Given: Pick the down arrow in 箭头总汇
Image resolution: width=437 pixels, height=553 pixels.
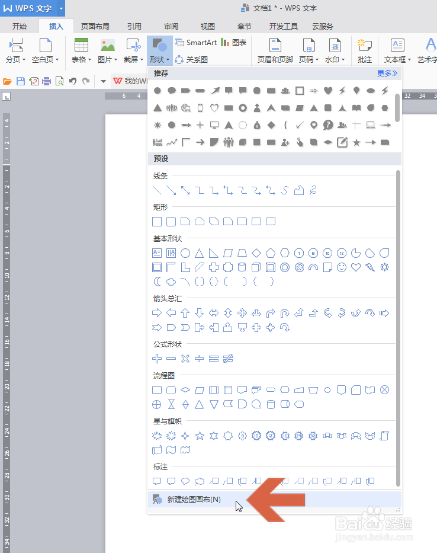Looking at the screenshot, I should 200,313.
